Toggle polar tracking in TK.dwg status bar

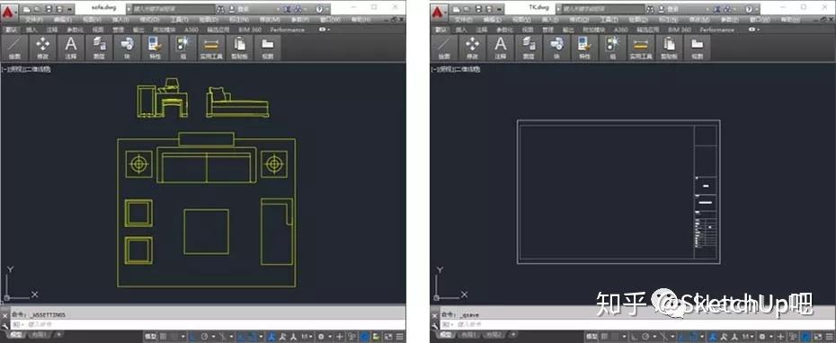[645, 337]
